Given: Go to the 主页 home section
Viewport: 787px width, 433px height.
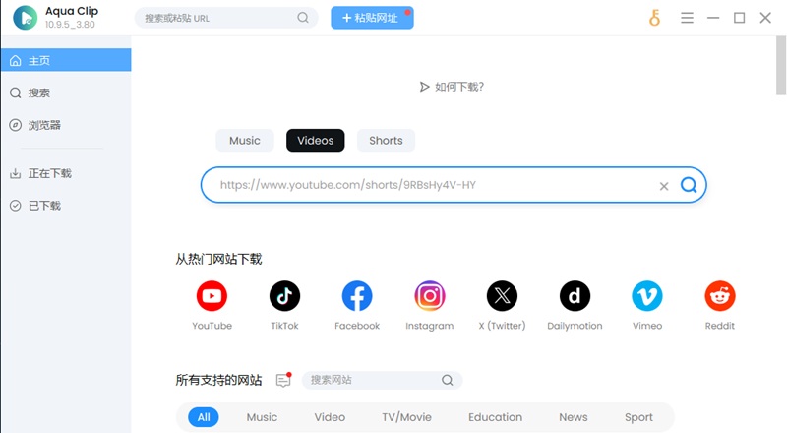Looking at the screenshot, I should click(66, 60).
